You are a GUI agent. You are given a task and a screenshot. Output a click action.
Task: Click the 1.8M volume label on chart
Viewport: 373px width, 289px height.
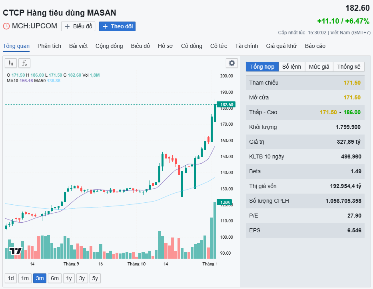[225, 202]
